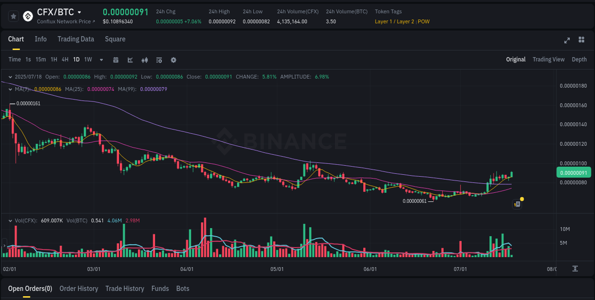The width and height of the screenshot is (595, 300).
Task: Select the 1W timeframe
Action: tap(88, 60)
